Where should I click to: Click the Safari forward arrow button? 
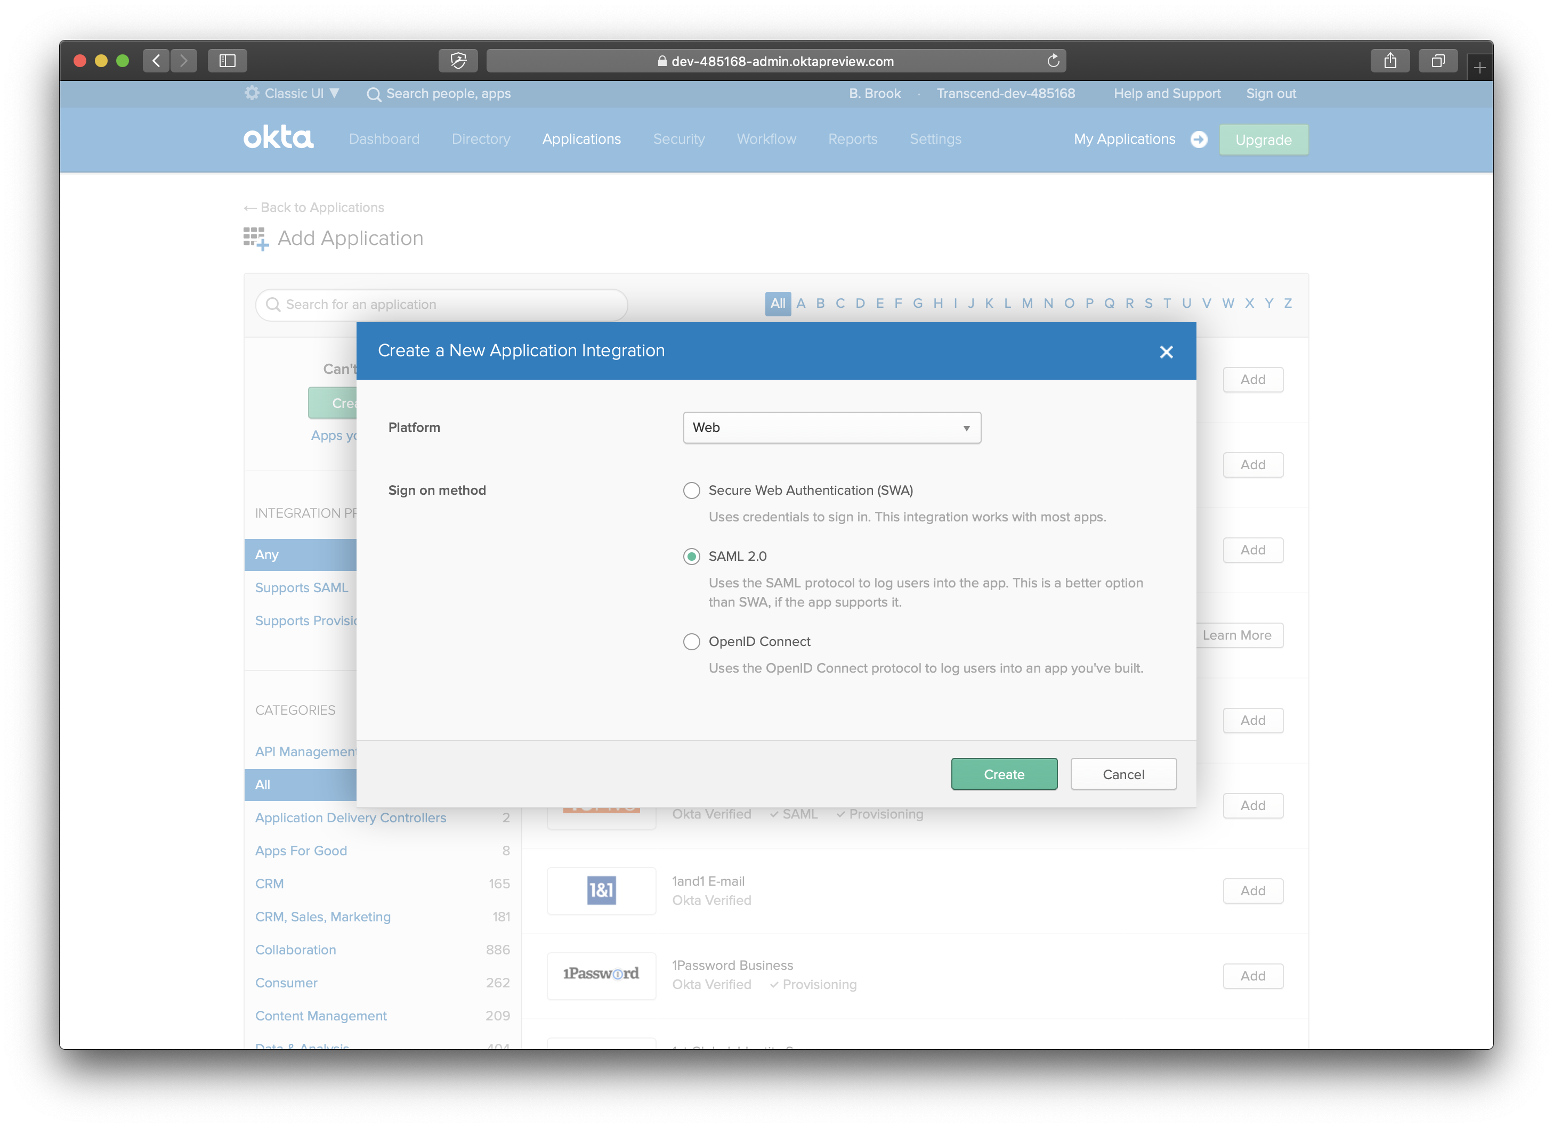(183, 61)
